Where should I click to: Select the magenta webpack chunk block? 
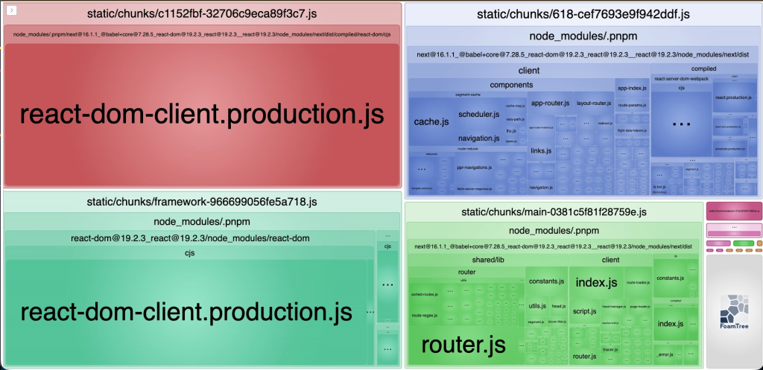pos(734,211)
